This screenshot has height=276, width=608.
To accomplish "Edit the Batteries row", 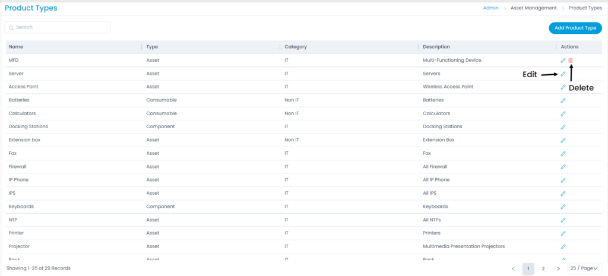I will [563, 100].
